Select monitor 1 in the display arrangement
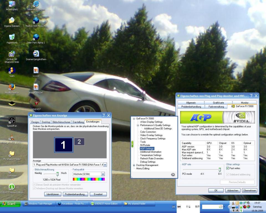This screenshot has width=266, height=213. 64,145
